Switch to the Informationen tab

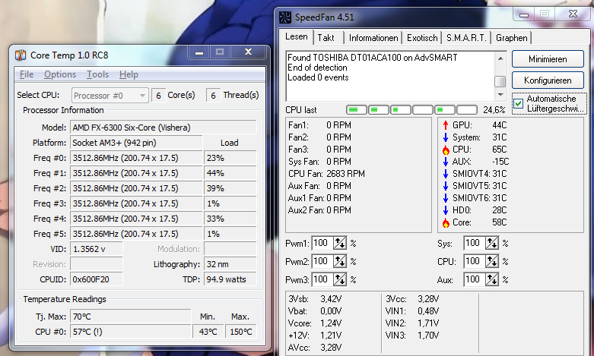coord(373,38)
